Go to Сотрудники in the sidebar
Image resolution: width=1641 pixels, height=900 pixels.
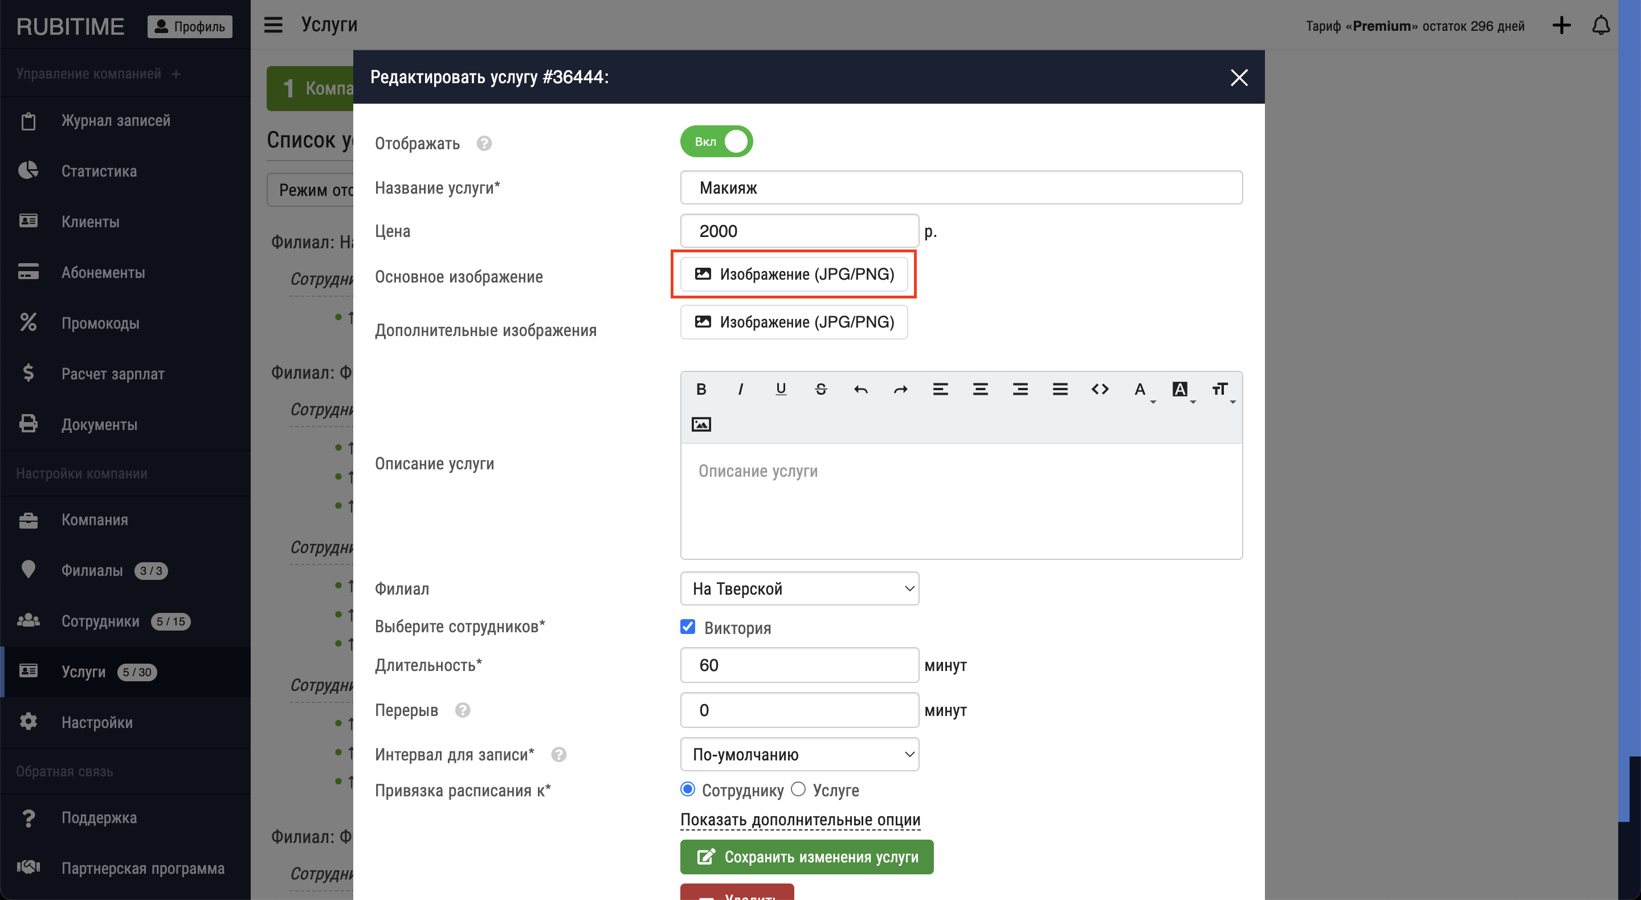point(100,621)
